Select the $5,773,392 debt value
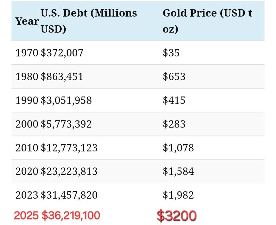Viewport: 276px width, 225px height. 66,124
